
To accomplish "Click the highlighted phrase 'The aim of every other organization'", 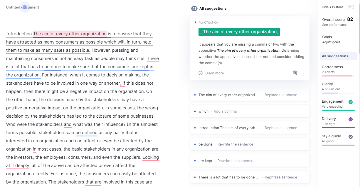I will pos(70,34).
